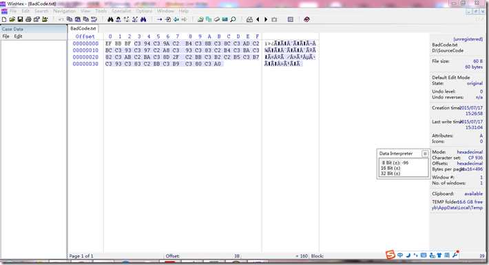Screen dimensions: 489x265
Task: Click the Open Folder toolbar icon
Action: 45,19
